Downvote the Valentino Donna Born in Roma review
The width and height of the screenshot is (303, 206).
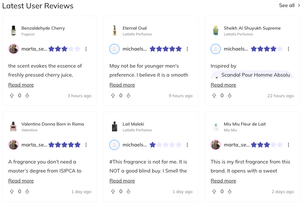point(27,192)
